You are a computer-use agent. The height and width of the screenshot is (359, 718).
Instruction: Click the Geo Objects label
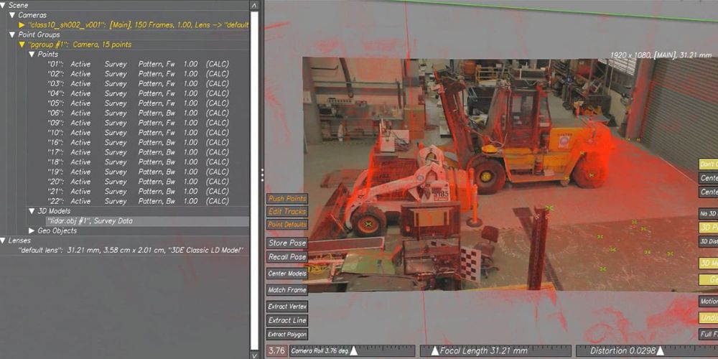pyautogui.click(x=57, y=230)
